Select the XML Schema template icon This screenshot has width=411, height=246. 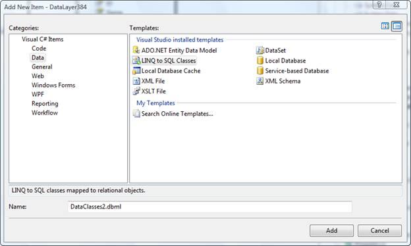(x=260, y=81)
